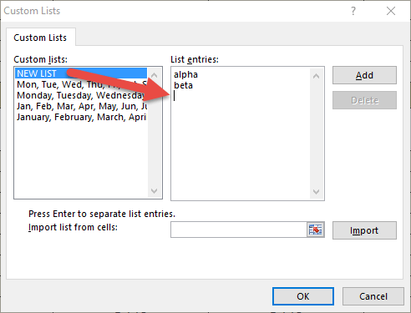Image resolution: width=411 pixels, height=313 pixels.
Task: Click the list entries scroll up arrow
Action: [316, 76]
